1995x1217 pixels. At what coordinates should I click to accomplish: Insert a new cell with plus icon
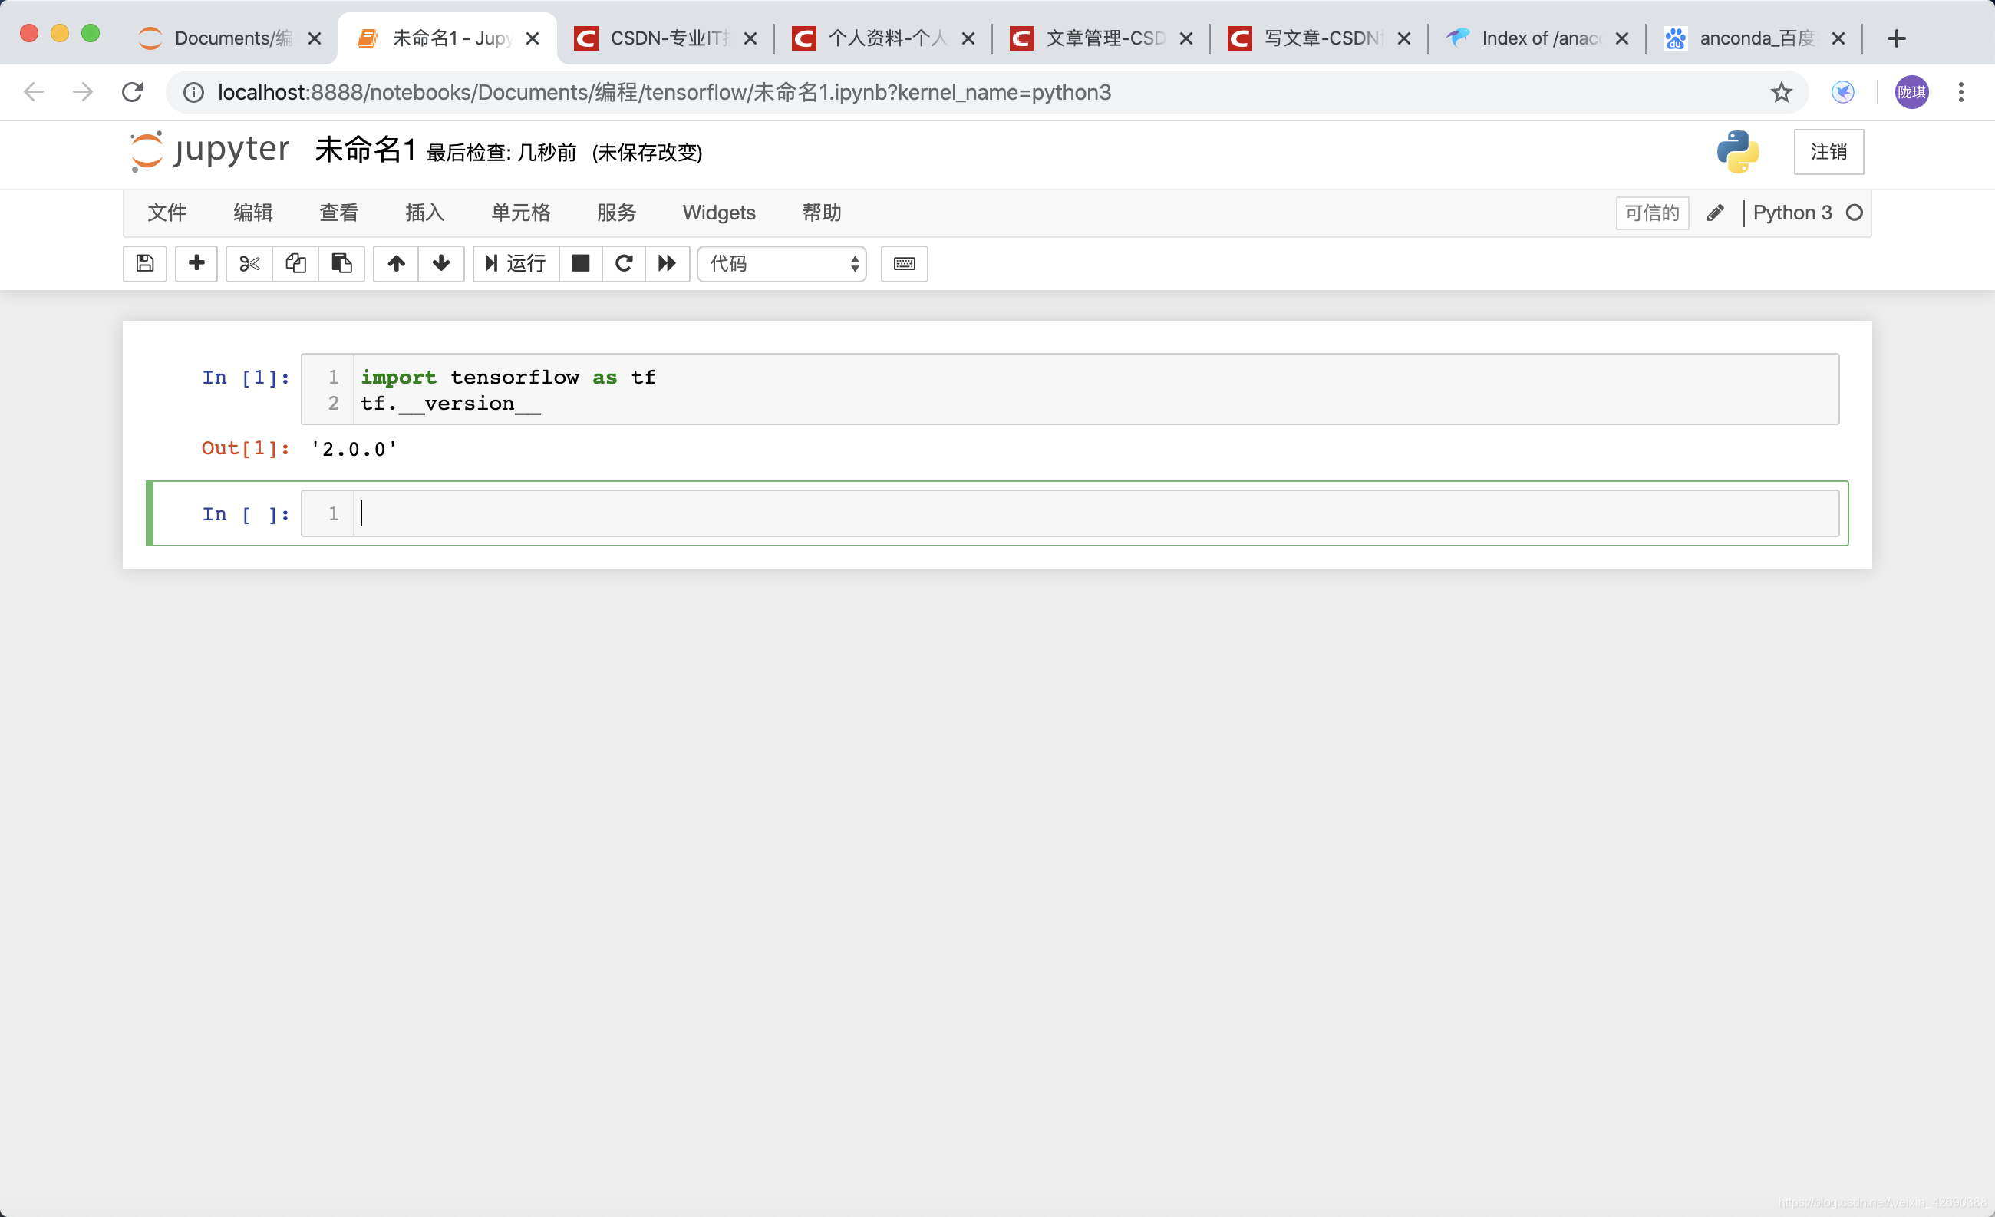pyautogui.click(x=196, y=263)
